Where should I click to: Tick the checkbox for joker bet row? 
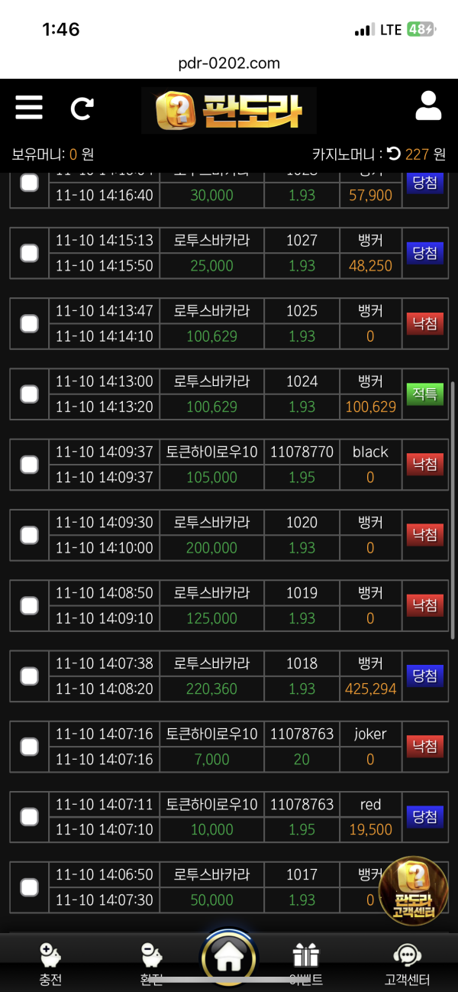point(29,746)
